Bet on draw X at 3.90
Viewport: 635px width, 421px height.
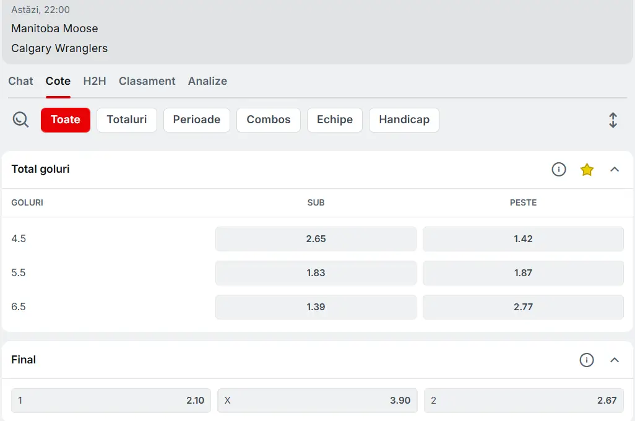[x=317, y=401]
